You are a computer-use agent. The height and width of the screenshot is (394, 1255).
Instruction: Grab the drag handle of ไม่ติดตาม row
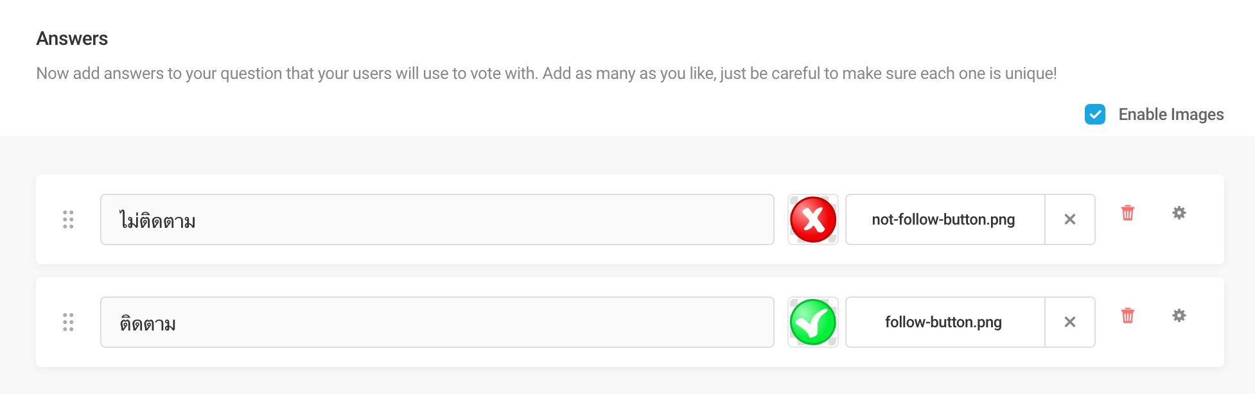click(68, 219)
